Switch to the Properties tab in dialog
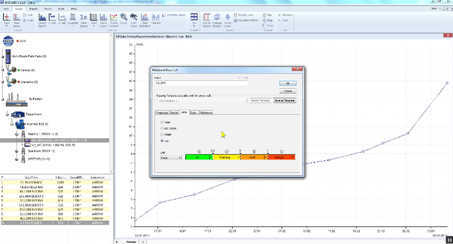Image resolution: width=453 pixels, height=244 pixels. [x=161, y=113]
